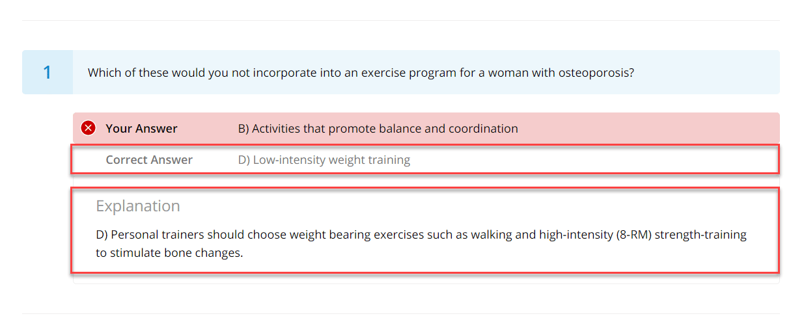The image size is (804, 316).
Task: Click the red X incorrect answer icon
Action: point(89,128)
